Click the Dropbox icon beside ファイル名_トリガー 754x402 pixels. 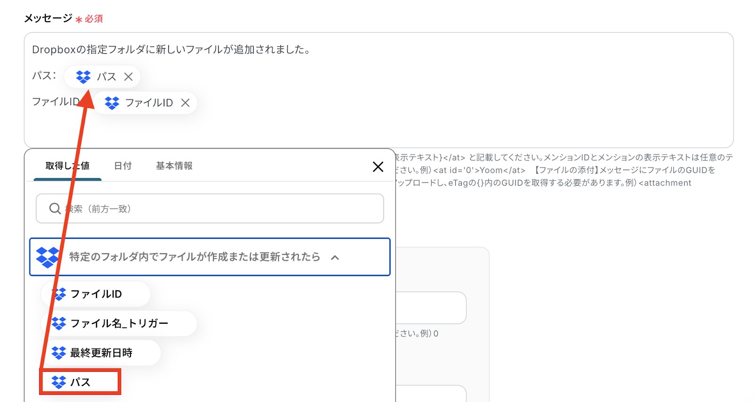pyautogui.click(x=59, y=323)
